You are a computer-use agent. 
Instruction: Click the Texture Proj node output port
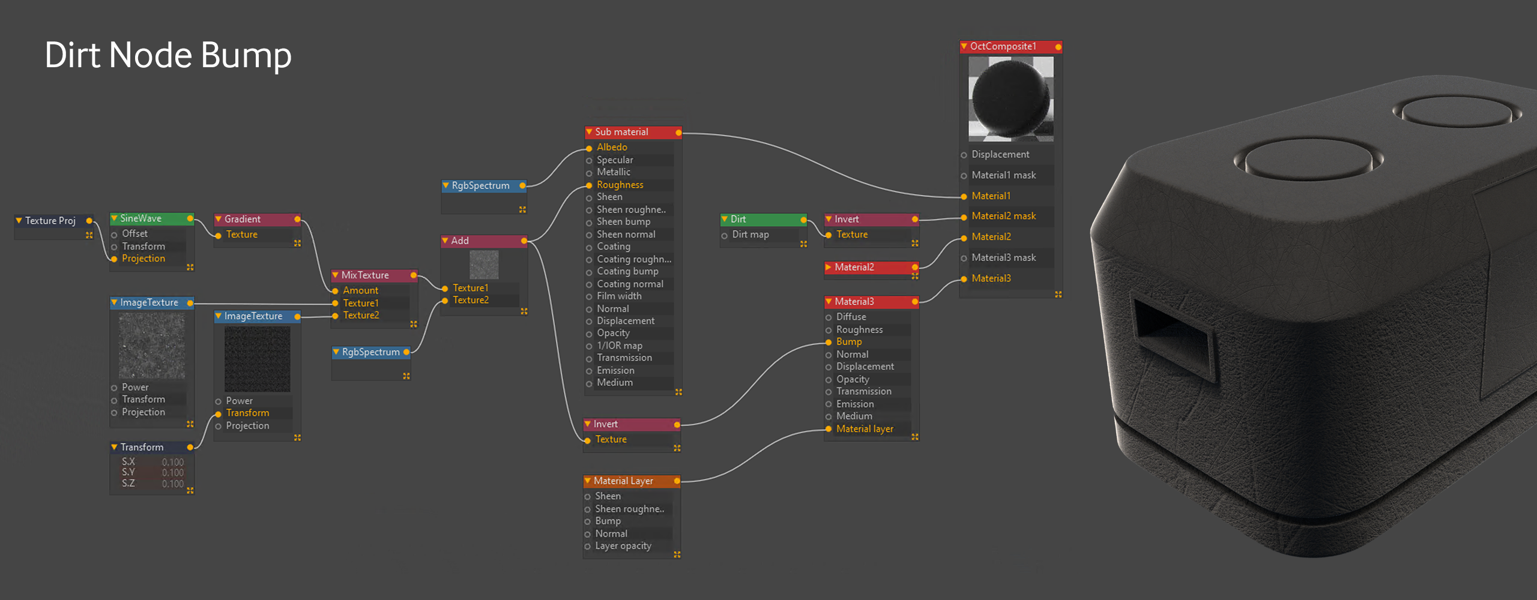click(x=89, y=221)
